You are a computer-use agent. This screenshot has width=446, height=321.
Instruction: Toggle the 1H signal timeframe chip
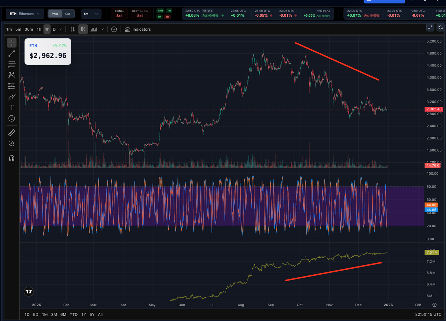[x=169, y=11]
